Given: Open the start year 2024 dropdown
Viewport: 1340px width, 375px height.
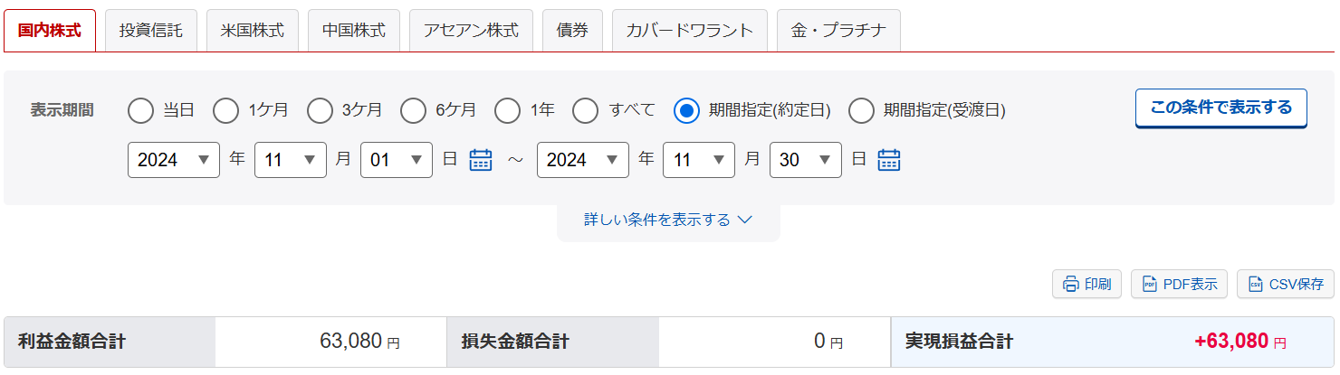Looking at the screenshot, I should (174, 160).
